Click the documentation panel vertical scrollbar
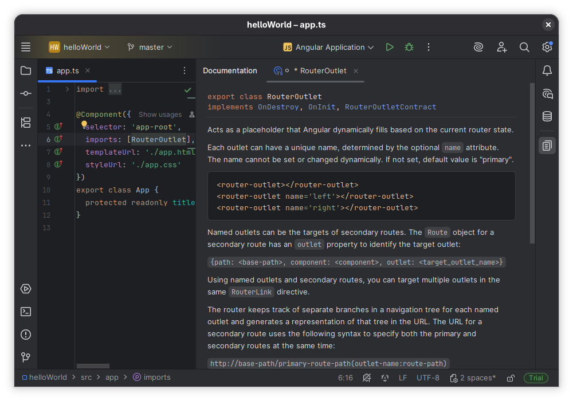The image size is (573, 401). click(532, 163)
